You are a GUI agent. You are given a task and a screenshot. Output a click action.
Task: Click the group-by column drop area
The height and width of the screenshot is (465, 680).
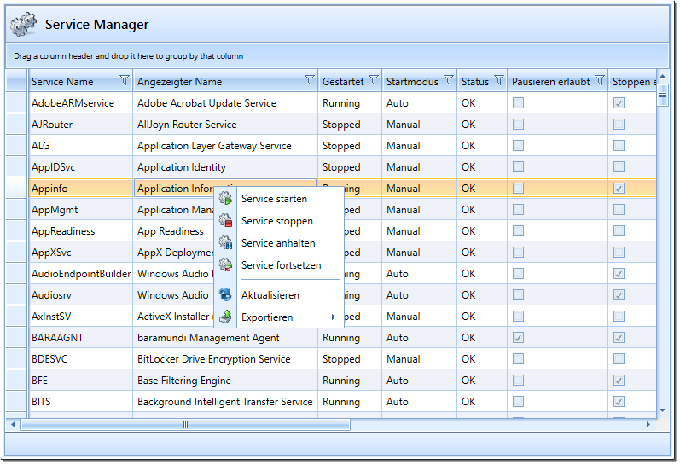click(337, 56)
